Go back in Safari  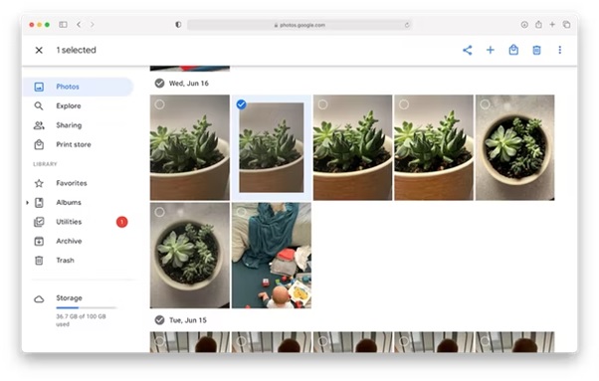pyautogui.click(x=79, y=25)
